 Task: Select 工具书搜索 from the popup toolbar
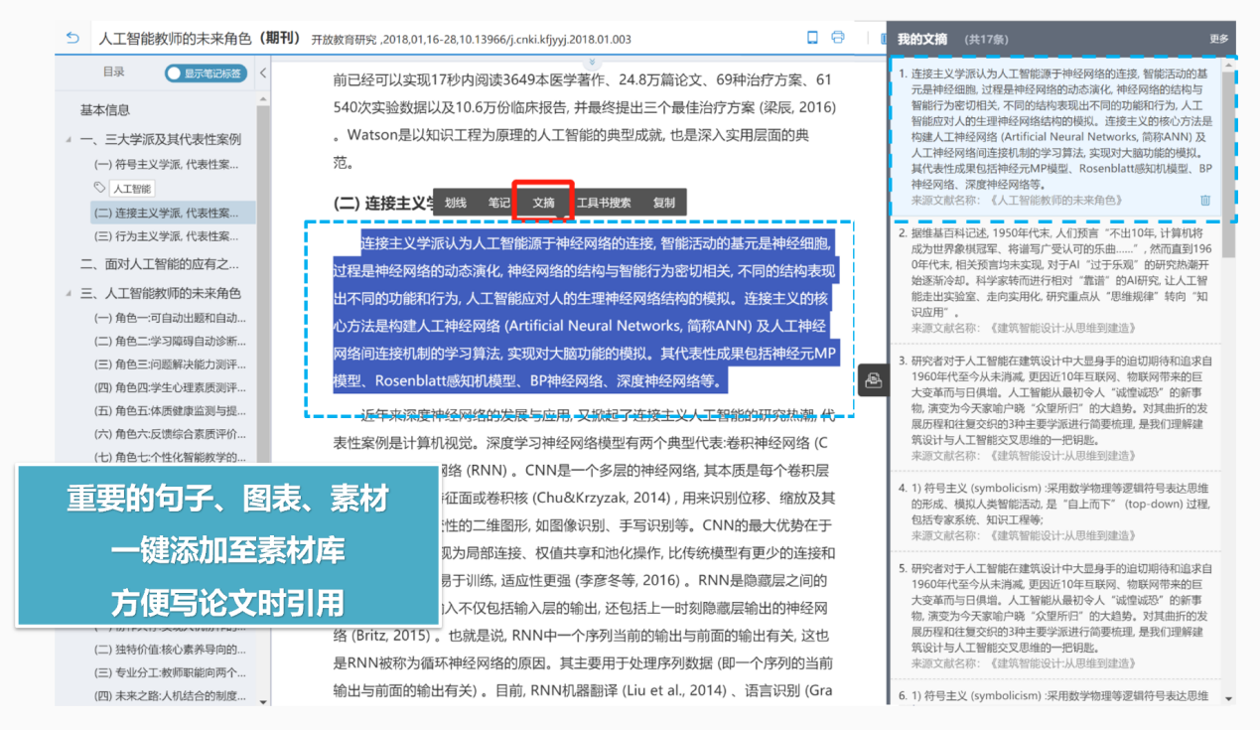click(604, 203)
